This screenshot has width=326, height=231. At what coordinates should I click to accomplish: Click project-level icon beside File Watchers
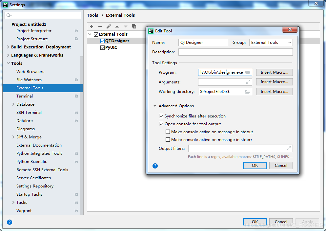coord(76,80)
